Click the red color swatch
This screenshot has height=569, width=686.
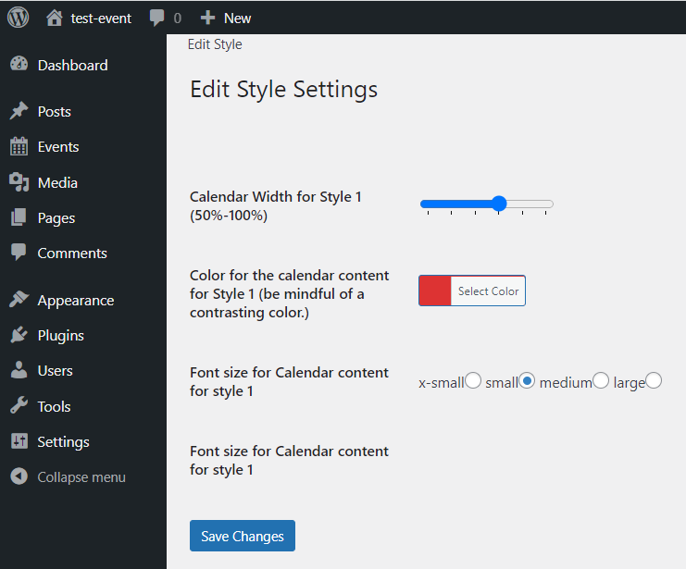[x=435, y=291]
